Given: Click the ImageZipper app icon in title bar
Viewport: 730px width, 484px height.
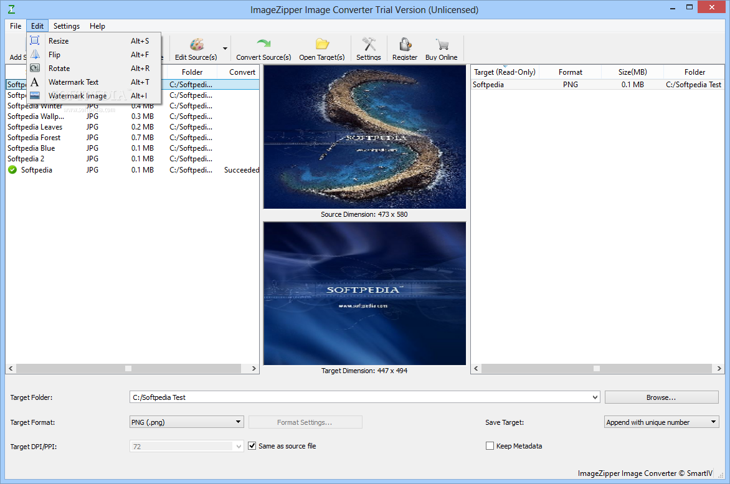Looking at the screenshot, I should point(11,9).
